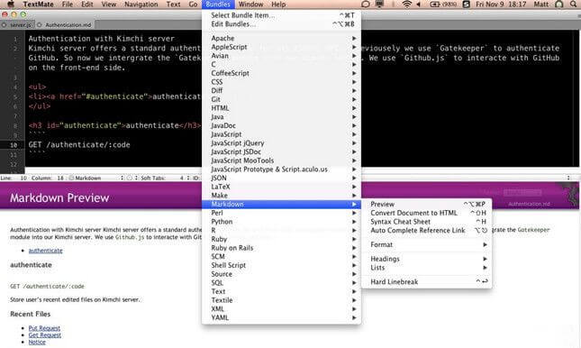Choose Hard Linebreak item

(x=427, y=281)
